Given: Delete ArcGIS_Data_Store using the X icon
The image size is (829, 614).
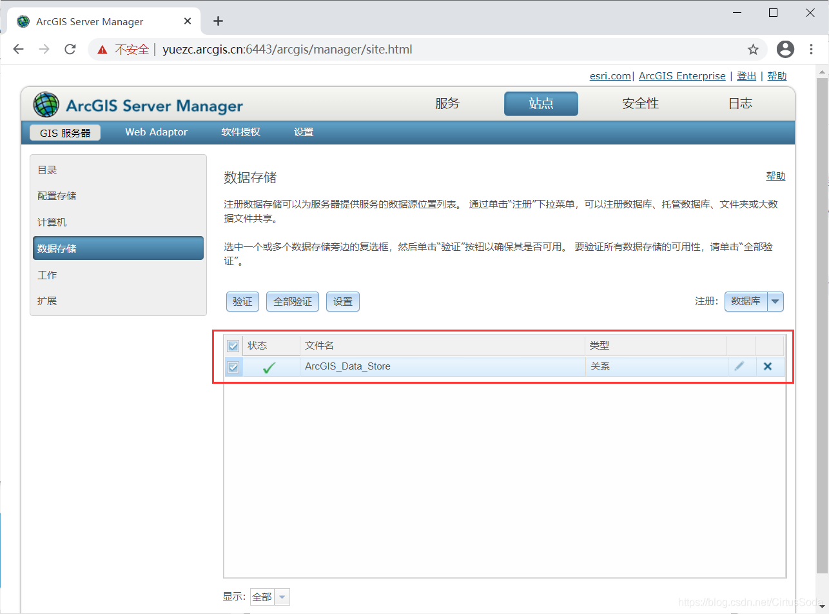Looking at the screenshot, I should click(x=767, y=366).
